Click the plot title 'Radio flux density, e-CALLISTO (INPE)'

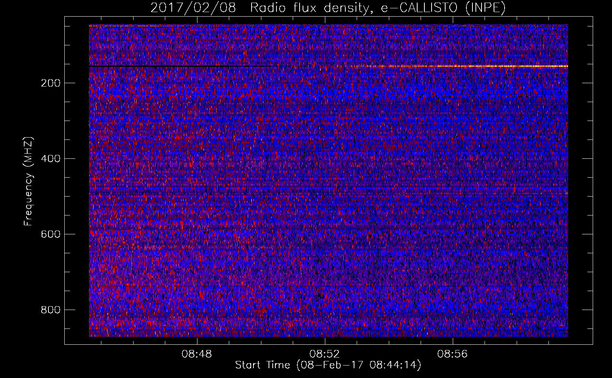378,8
